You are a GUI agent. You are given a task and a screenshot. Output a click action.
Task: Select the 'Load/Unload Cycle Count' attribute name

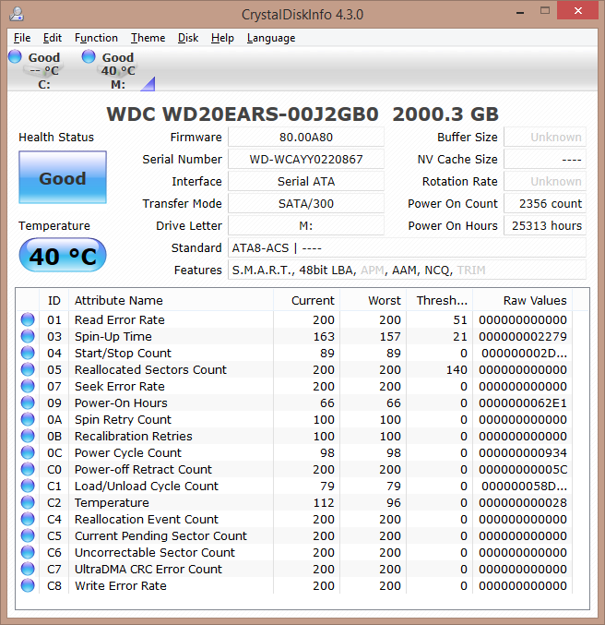147,487
